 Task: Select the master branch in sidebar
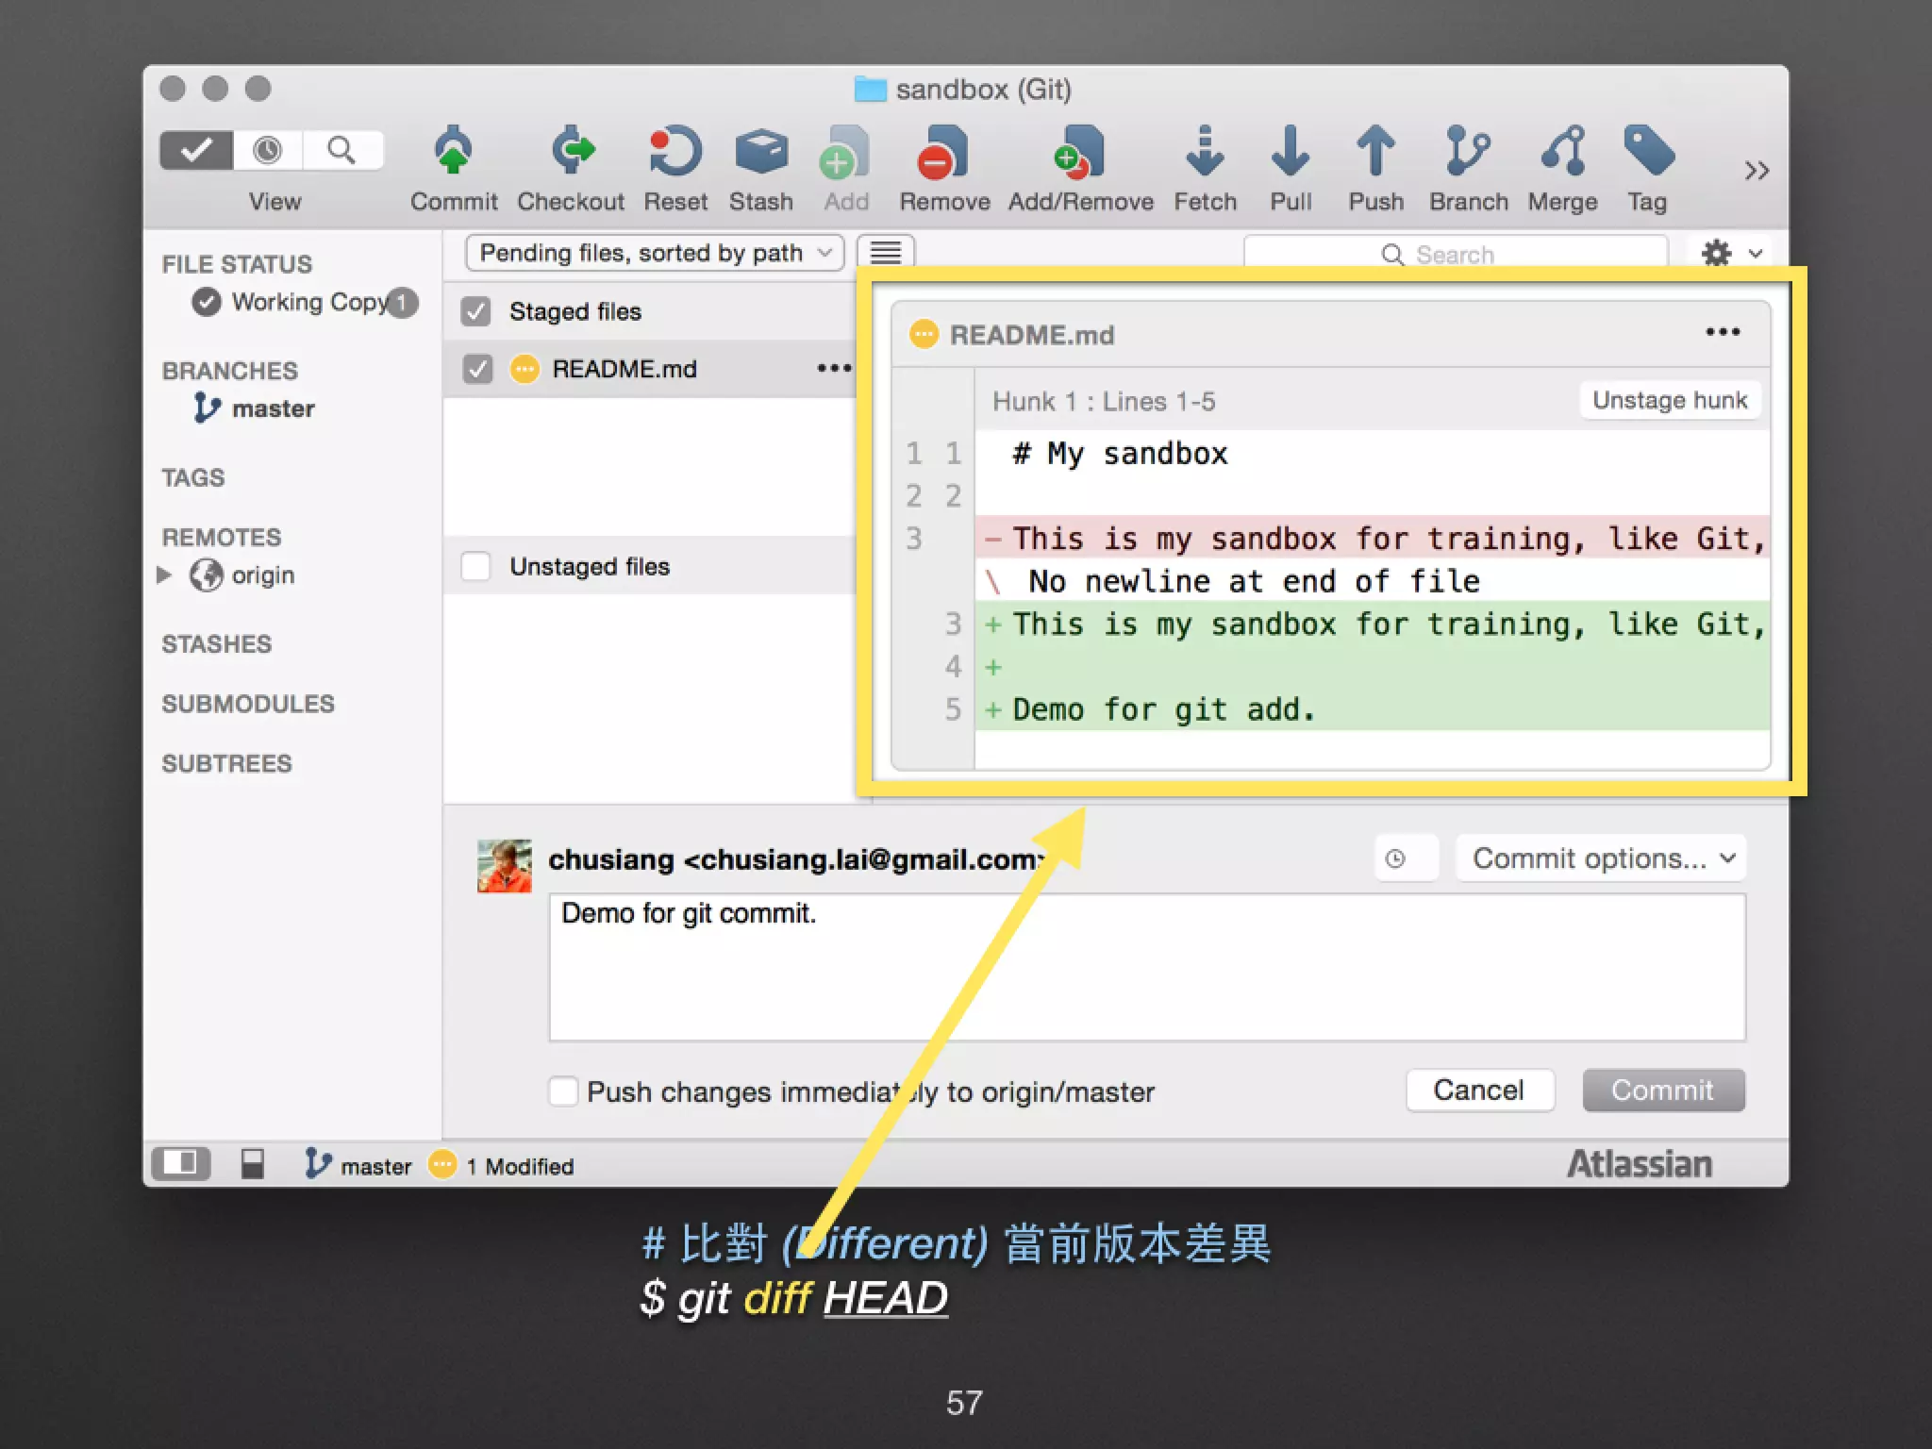click(x=272, y=408)
